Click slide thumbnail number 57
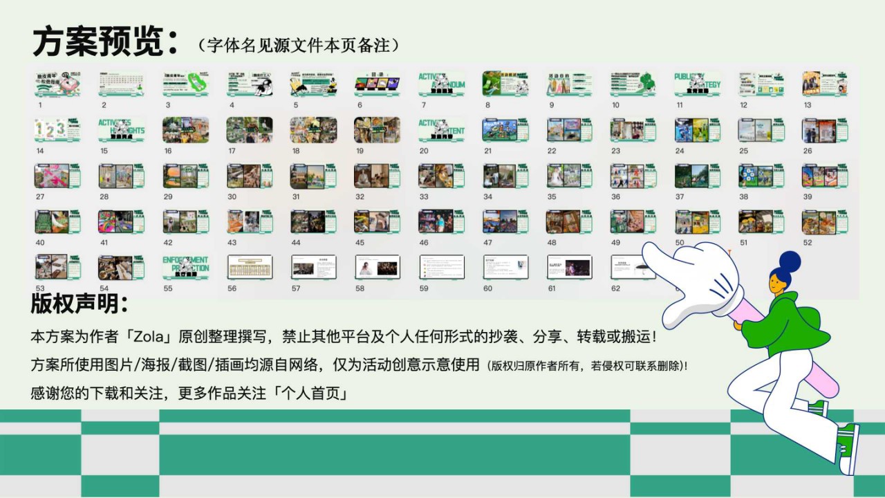The image size is (885, 498). (313, 268)
